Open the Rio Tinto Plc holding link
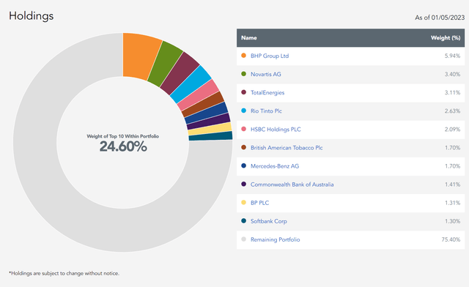The image size is (469, 287). (266, 111)
